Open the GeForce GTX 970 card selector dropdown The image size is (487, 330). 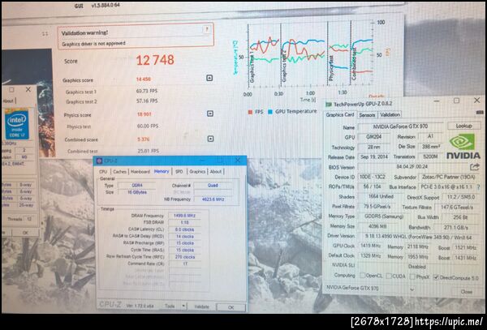(x=412, y=289)
